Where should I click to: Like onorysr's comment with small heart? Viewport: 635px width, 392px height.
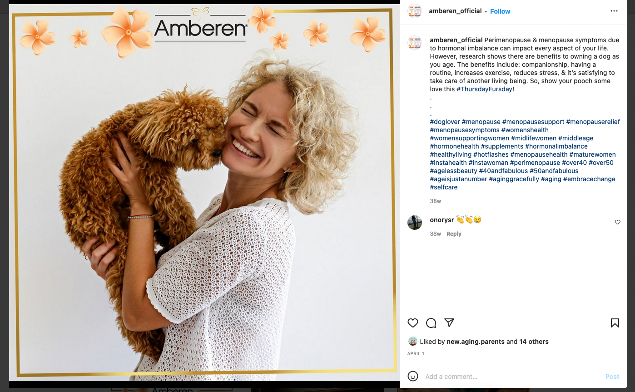(617, 222)
